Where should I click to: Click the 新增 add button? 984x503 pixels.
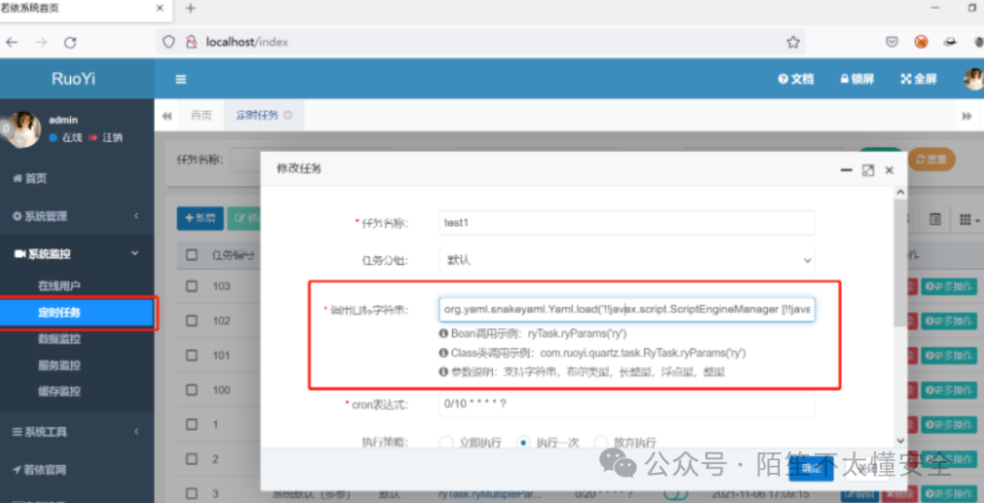pyautogui.click(x=200, y=219)
